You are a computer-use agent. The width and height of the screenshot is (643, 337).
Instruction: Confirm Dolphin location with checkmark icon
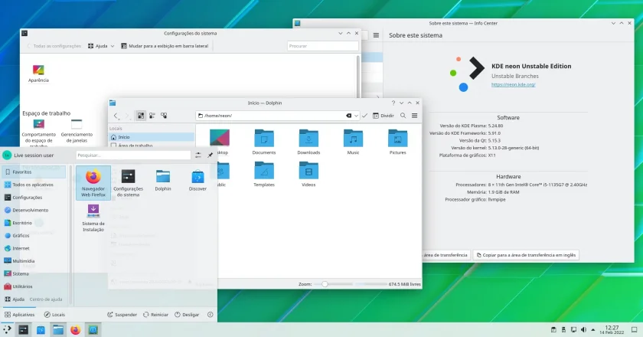click(x=364, y=116)
